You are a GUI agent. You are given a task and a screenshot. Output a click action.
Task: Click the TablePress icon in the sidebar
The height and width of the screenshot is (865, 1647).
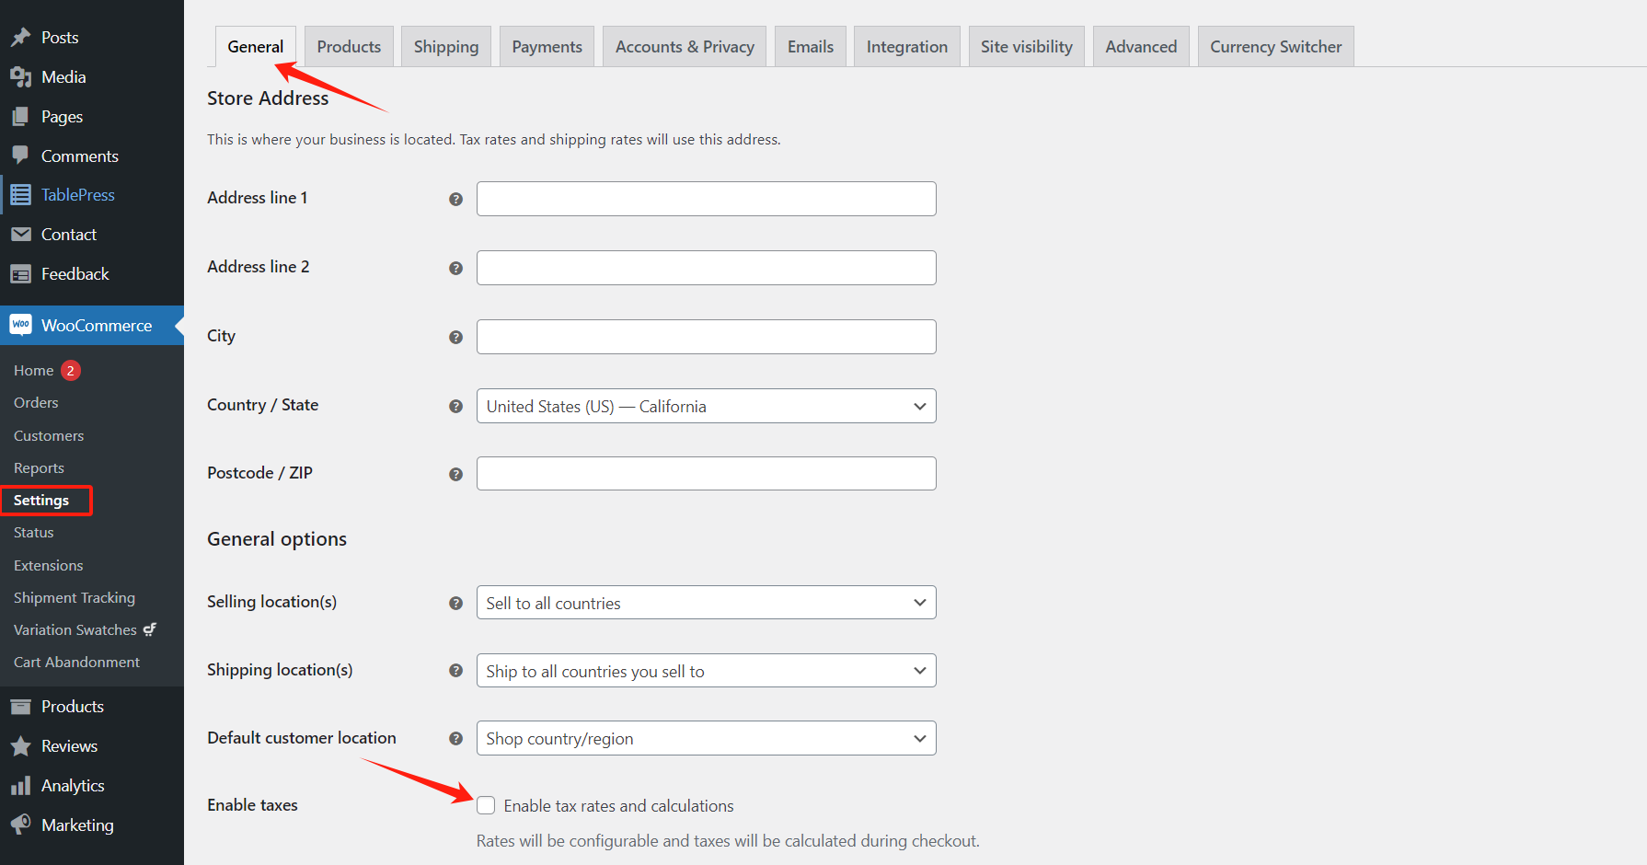point(20,195)
